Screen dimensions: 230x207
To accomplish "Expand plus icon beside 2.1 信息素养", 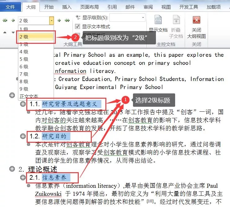I will 23,177.
